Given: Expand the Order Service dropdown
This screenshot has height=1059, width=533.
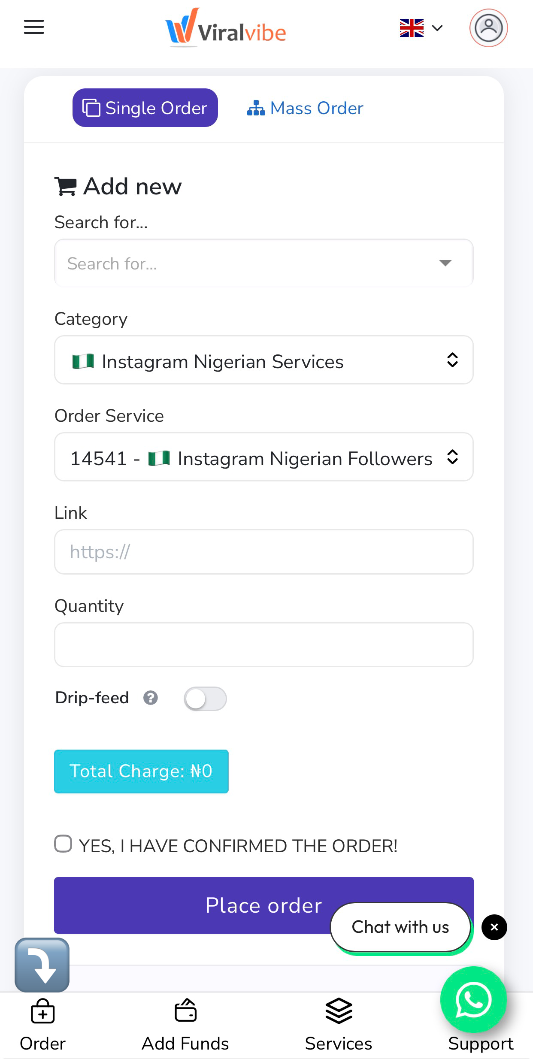Looking at the screenshot, I should (263, 457).
